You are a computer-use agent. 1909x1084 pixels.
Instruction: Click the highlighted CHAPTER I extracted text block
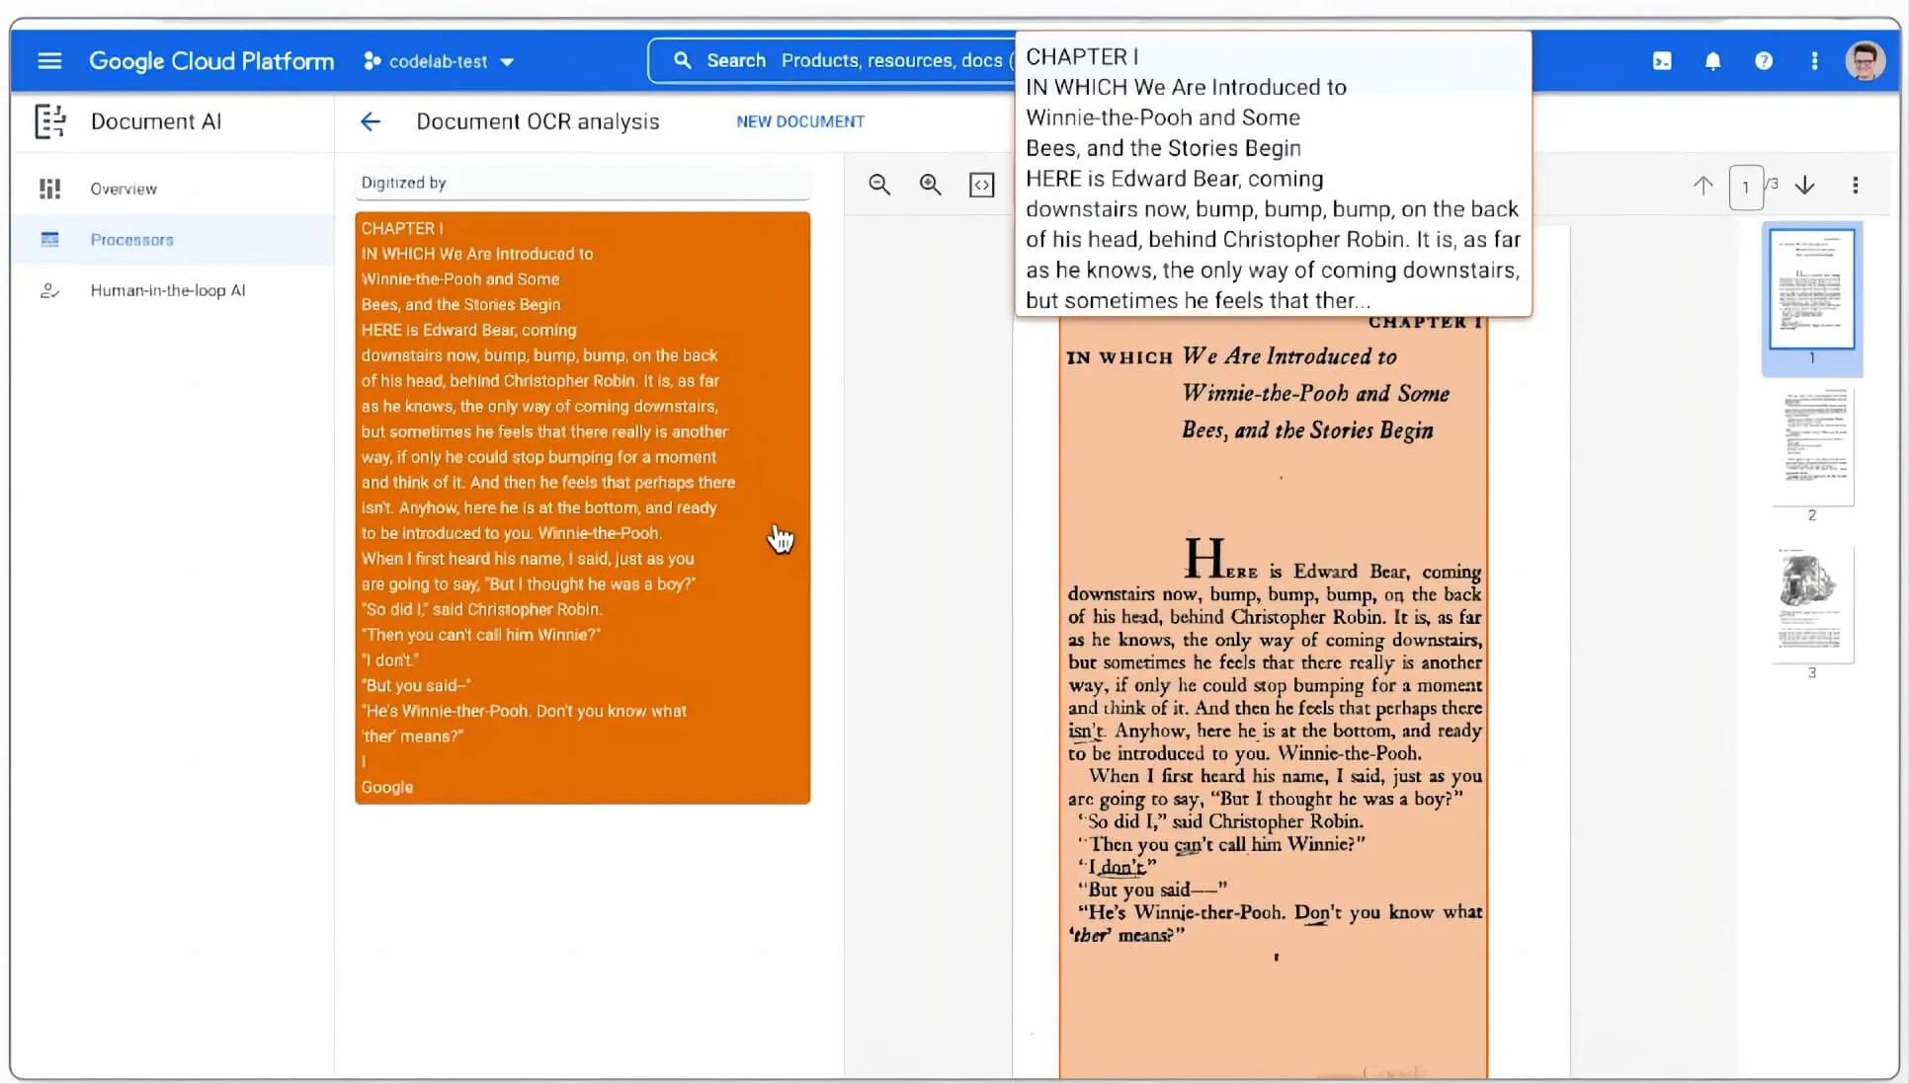click(583, 507)
